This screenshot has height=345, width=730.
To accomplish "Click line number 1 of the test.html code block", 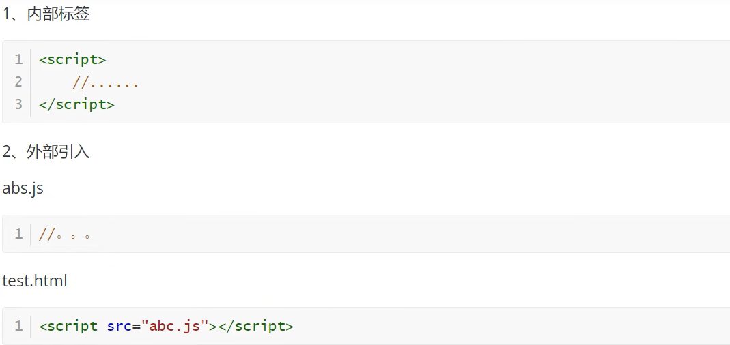I will [18, 326].
